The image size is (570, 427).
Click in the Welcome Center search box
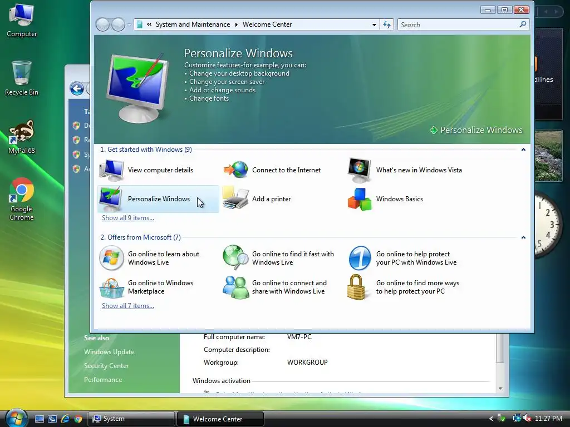(458, 24)
